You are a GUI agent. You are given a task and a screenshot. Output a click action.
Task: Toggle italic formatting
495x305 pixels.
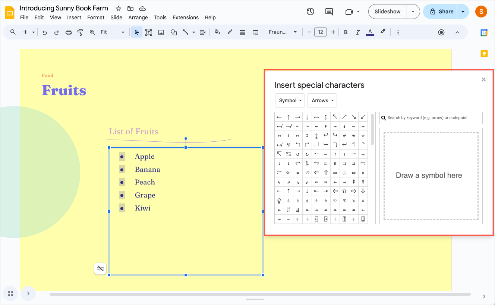358,32
